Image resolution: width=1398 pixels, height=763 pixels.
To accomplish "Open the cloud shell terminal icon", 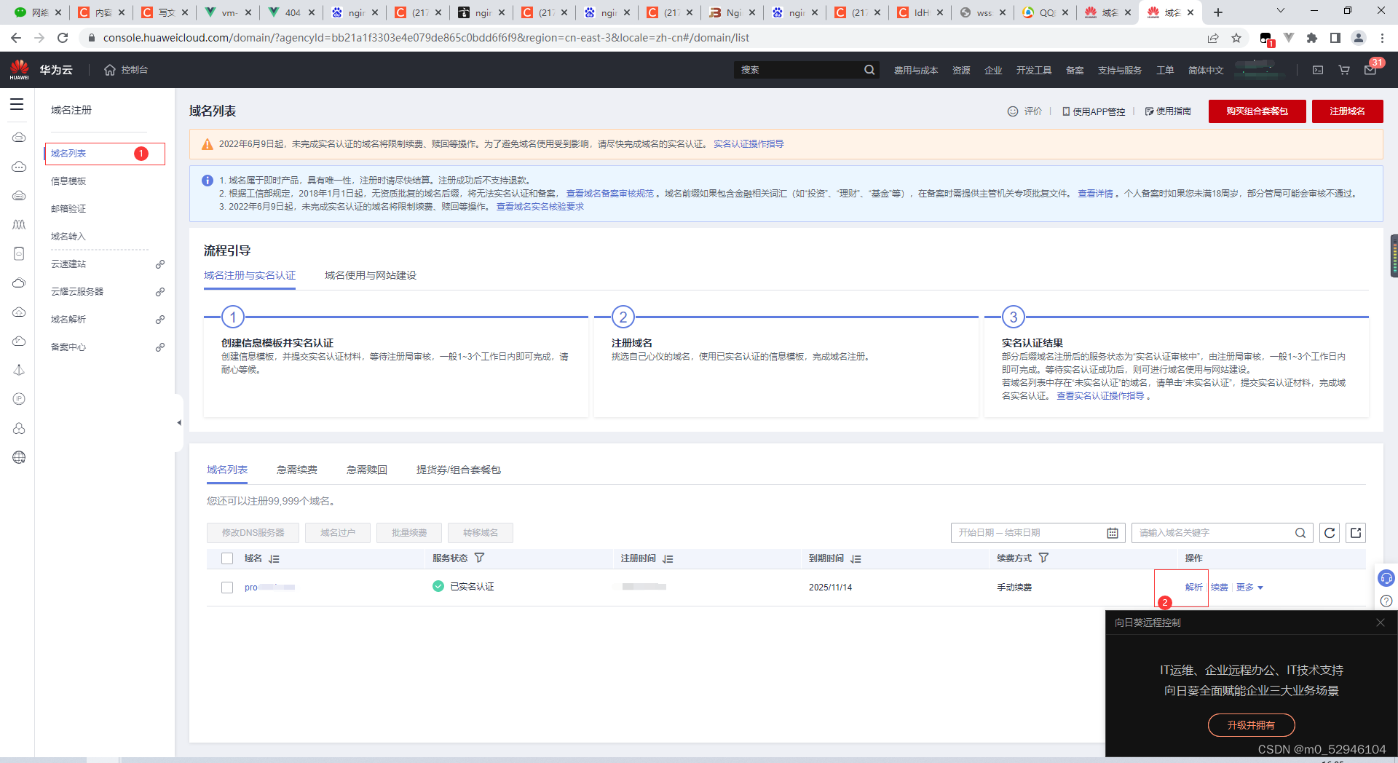I will 1318,70.
